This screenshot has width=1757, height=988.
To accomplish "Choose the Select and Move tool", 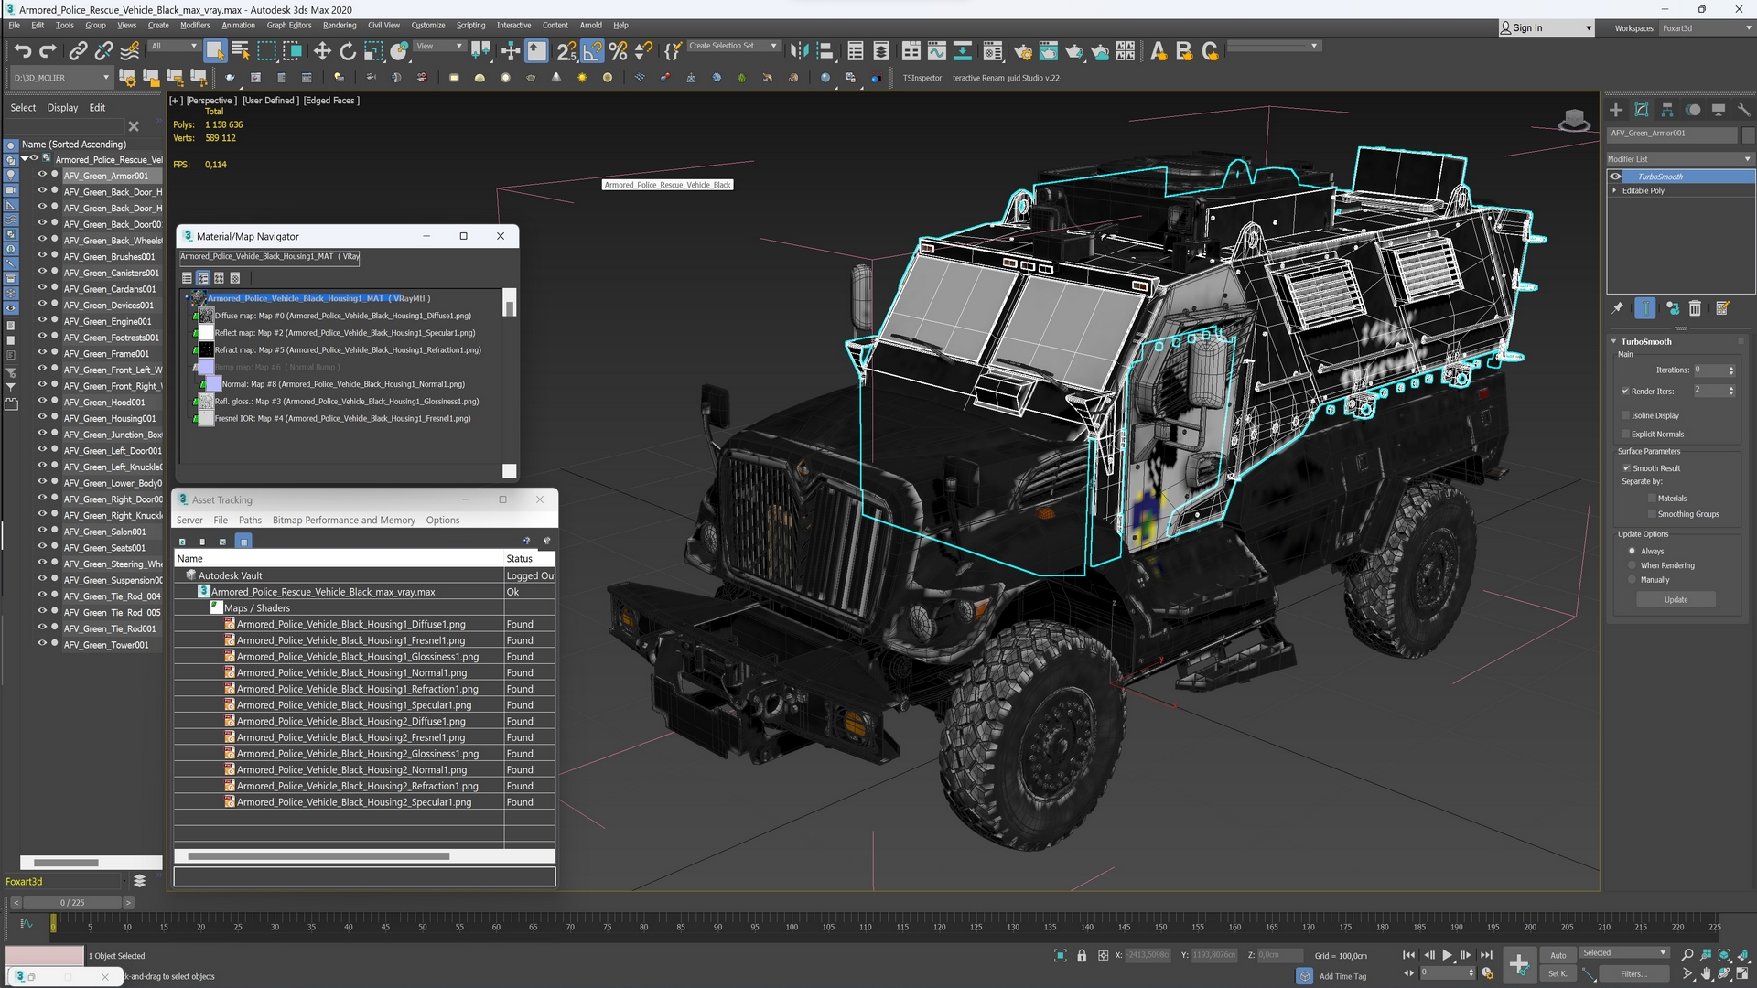I will [x=322, y=51].
